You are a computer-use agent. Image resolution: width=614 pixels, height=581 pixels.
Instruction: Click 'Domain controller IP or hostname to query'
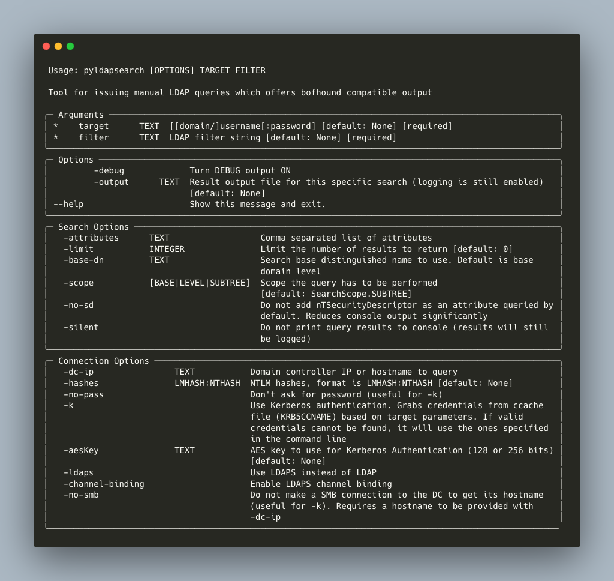coord(354,372)
